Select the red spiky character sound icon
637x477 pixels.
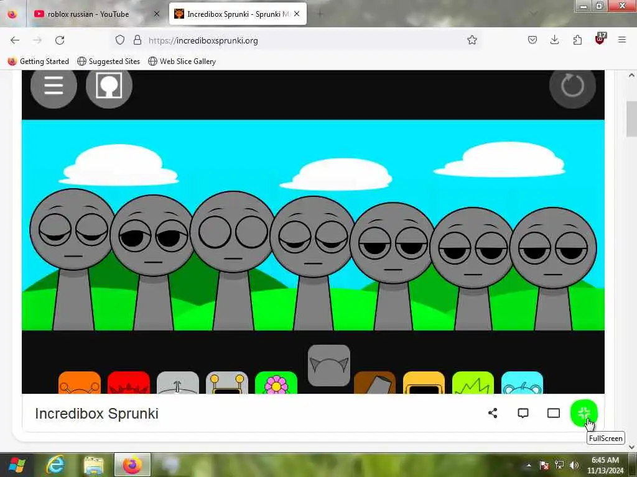pyautogui.click(x=129, y=383)
